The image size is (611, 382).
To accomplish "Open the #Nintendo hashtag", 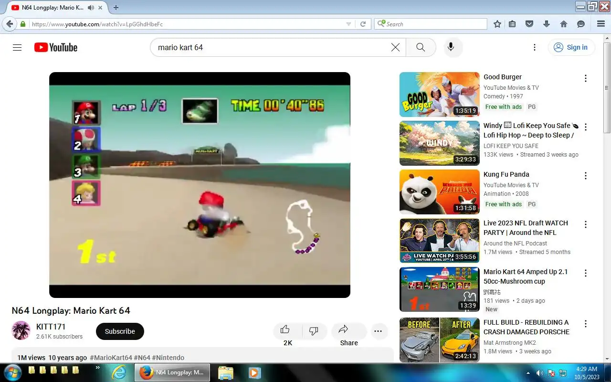I will tap(168, 358).
